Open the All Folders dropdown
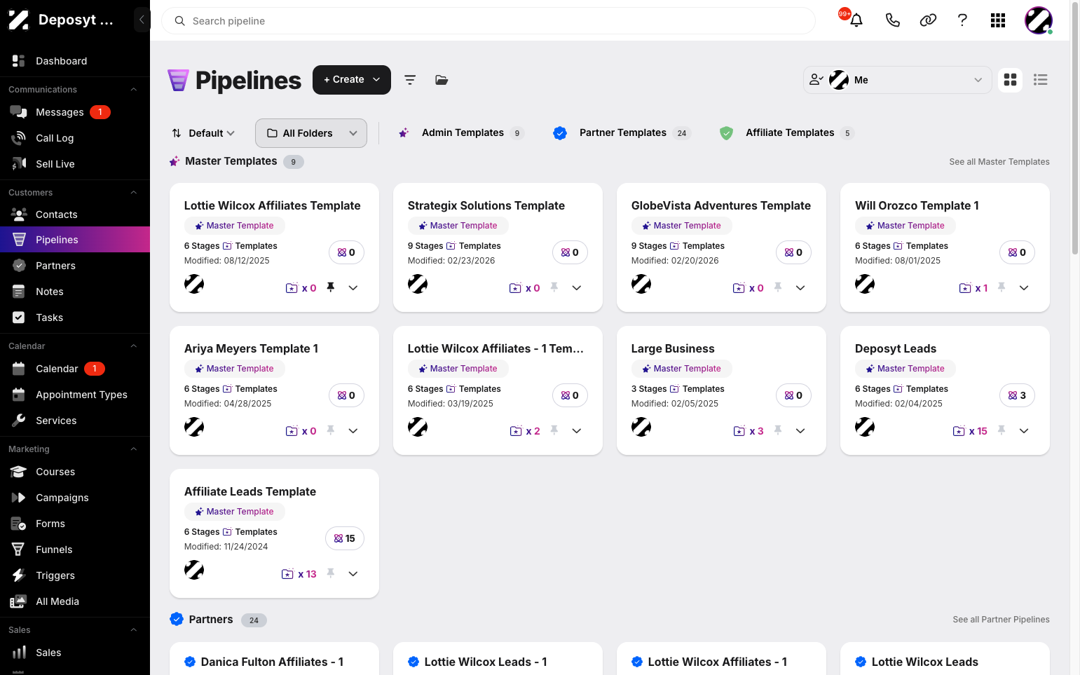The height and width of the screenshot is (675, 1080). [x=311, y=133]
